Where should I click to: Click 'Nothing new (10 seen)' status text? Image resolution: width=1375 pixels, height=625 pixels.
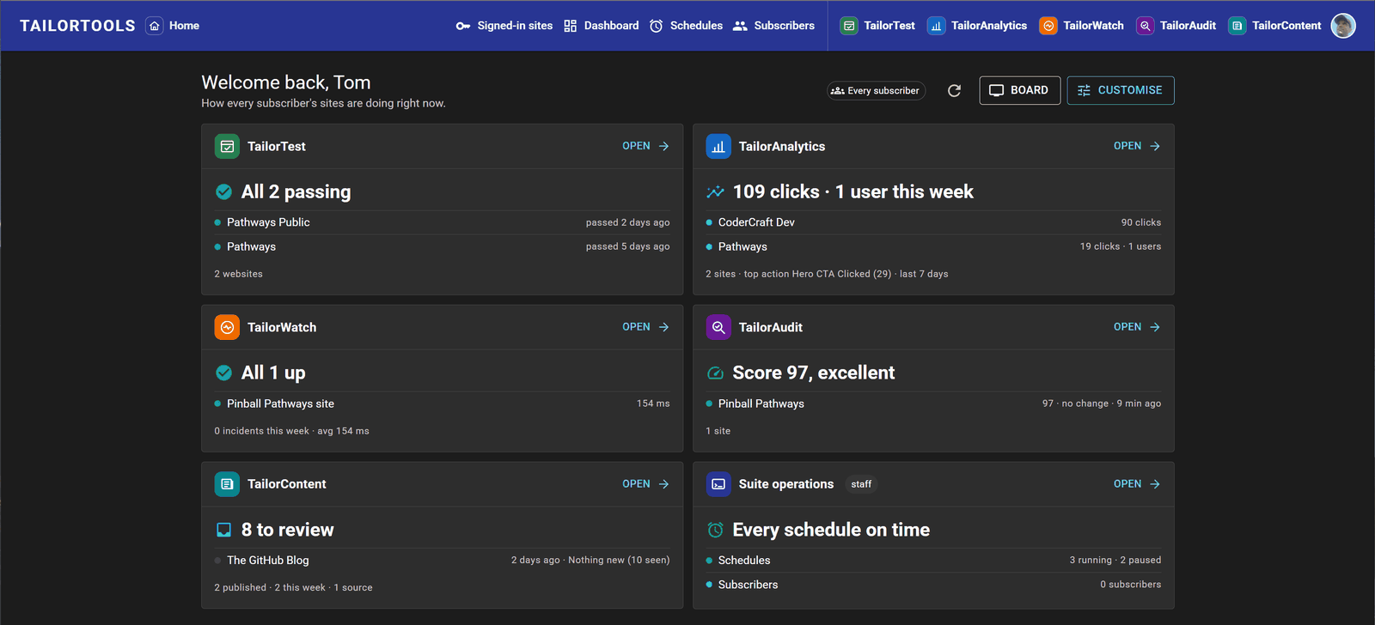click(619, 560)
